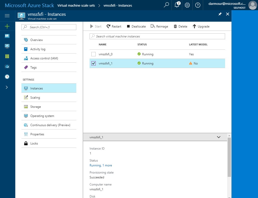Uncheck the vmssfxfi_1 checkbox
Image resolution: width=258 pixels, height=198 pixels.
[93, 63]
